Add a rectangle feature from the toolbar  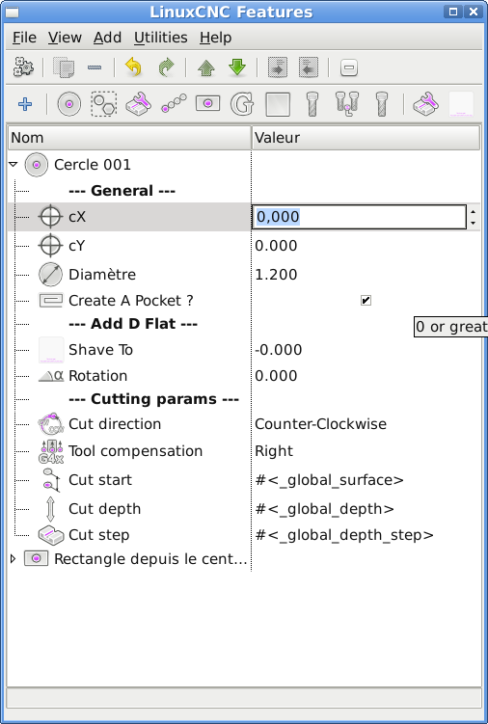pos(208,103)
